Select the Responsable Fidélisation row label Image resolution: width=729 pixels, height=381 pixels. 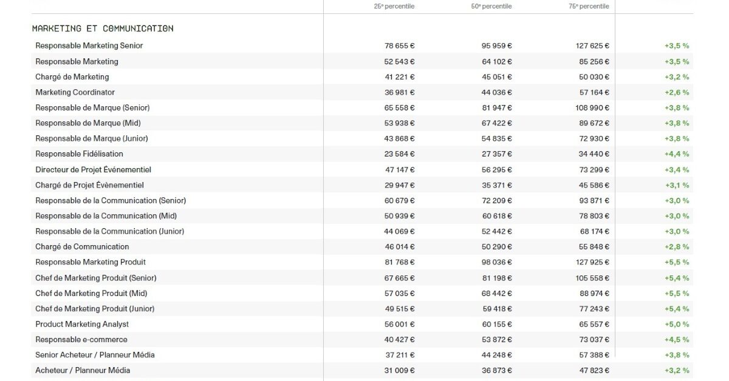(79, 154)
